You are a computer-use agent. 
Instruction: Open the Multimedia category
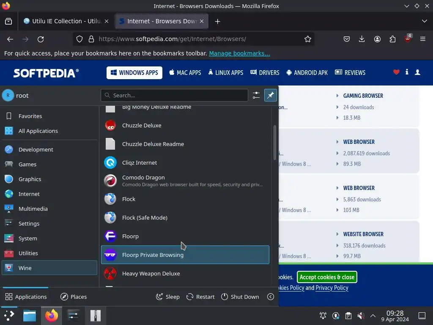[x=49, y=209]
